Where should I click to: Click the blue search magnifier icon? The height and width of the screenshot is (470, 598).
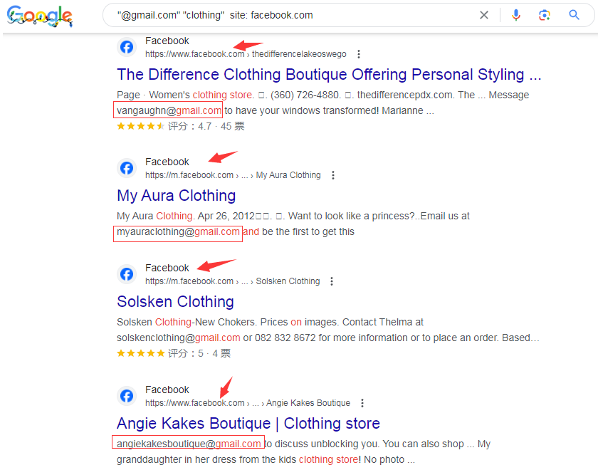pos(575,15)
